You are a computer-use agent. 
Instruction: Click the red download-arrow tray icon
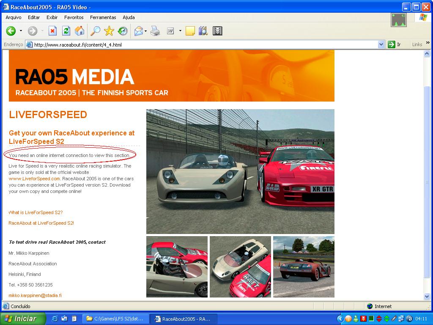(x=363, y=319)
